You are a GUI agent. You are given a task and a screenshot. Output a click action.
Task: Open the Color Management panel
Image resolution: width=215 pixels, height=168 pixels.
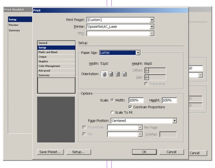pyautogui.click(x=56, y=66)
